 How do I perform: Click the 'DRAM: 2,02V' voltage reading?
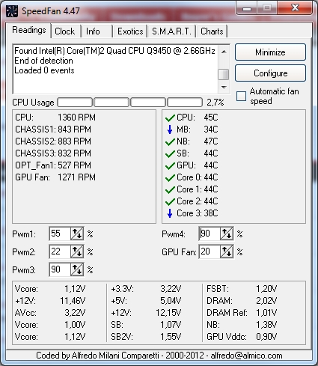pyautogui.click(x=242, y=301)
